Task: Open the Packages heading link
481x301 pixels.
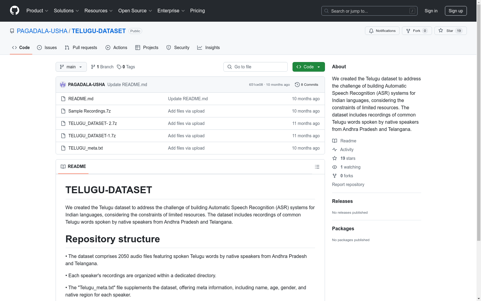Action: click(343, 228)
